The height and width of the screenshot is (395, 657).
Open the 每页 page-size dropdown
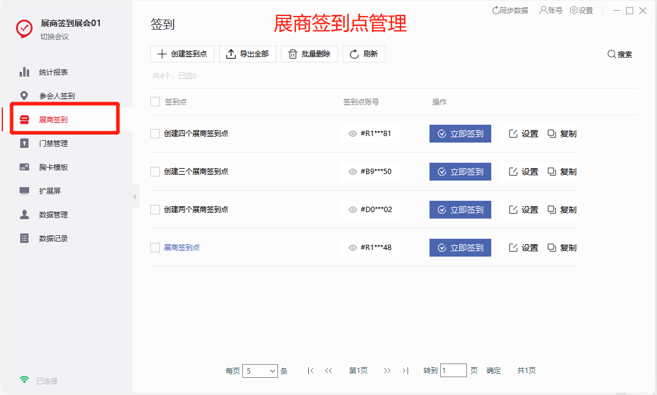coord(260,370)
